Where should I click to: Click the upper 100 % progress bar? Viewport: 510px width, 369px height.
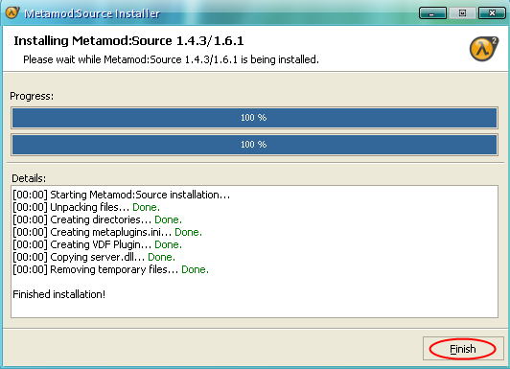click(x=254, y=118)
